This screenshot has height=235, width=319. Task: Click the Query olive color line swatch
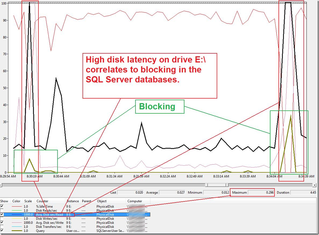[17, 231]
